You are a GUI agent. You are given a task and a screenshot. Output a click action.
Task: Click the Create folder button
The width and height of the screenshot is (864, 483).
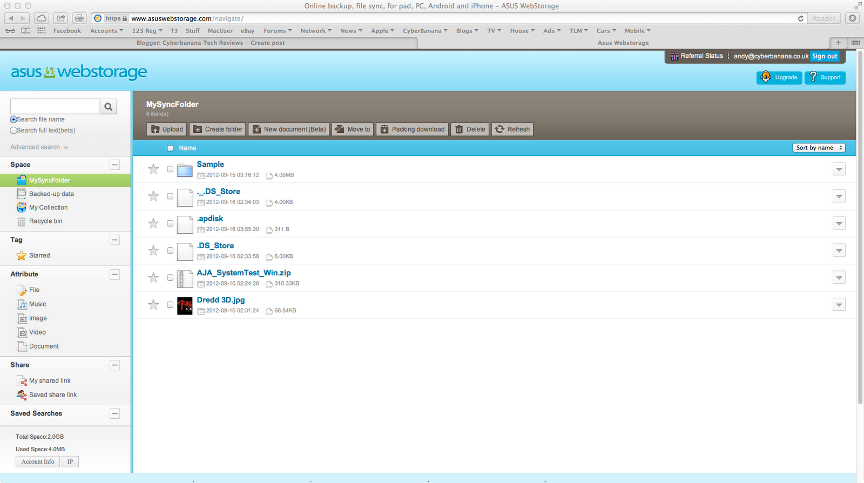coord(218,129)
